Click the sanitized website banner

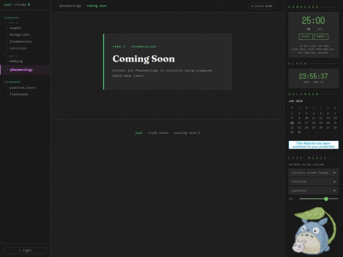point(313,145)
